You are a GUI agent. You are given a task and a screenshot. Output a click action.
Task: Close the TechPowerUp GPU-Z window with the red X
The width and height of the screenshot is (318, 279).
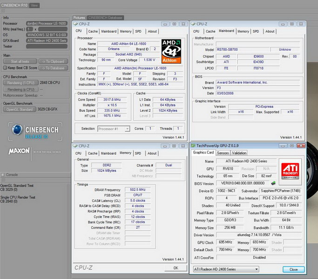[301, 146]
